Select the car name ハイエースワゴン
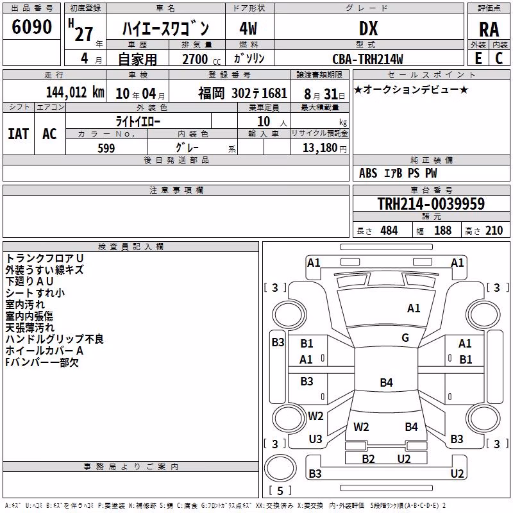The image size is (513, 513). pos(165,28)
